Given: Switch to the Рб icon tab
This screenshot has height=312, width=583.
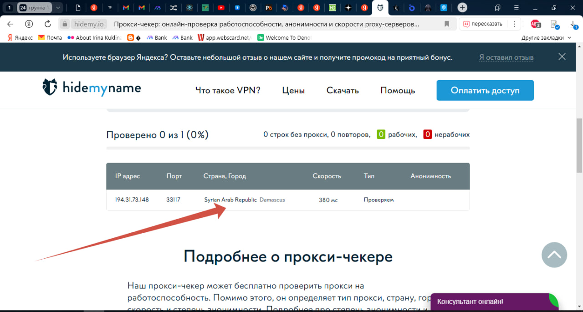Looking at the screenshot, I should click(x=269, y=8).
